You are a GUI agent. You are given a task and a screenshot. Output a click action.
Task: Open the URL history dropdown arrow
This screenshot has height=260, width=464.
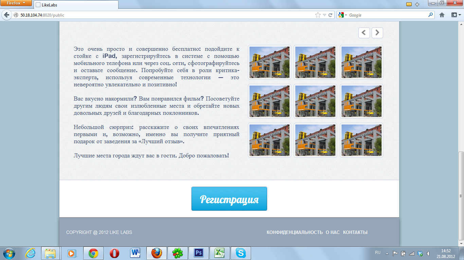click(x=324, y=15)
